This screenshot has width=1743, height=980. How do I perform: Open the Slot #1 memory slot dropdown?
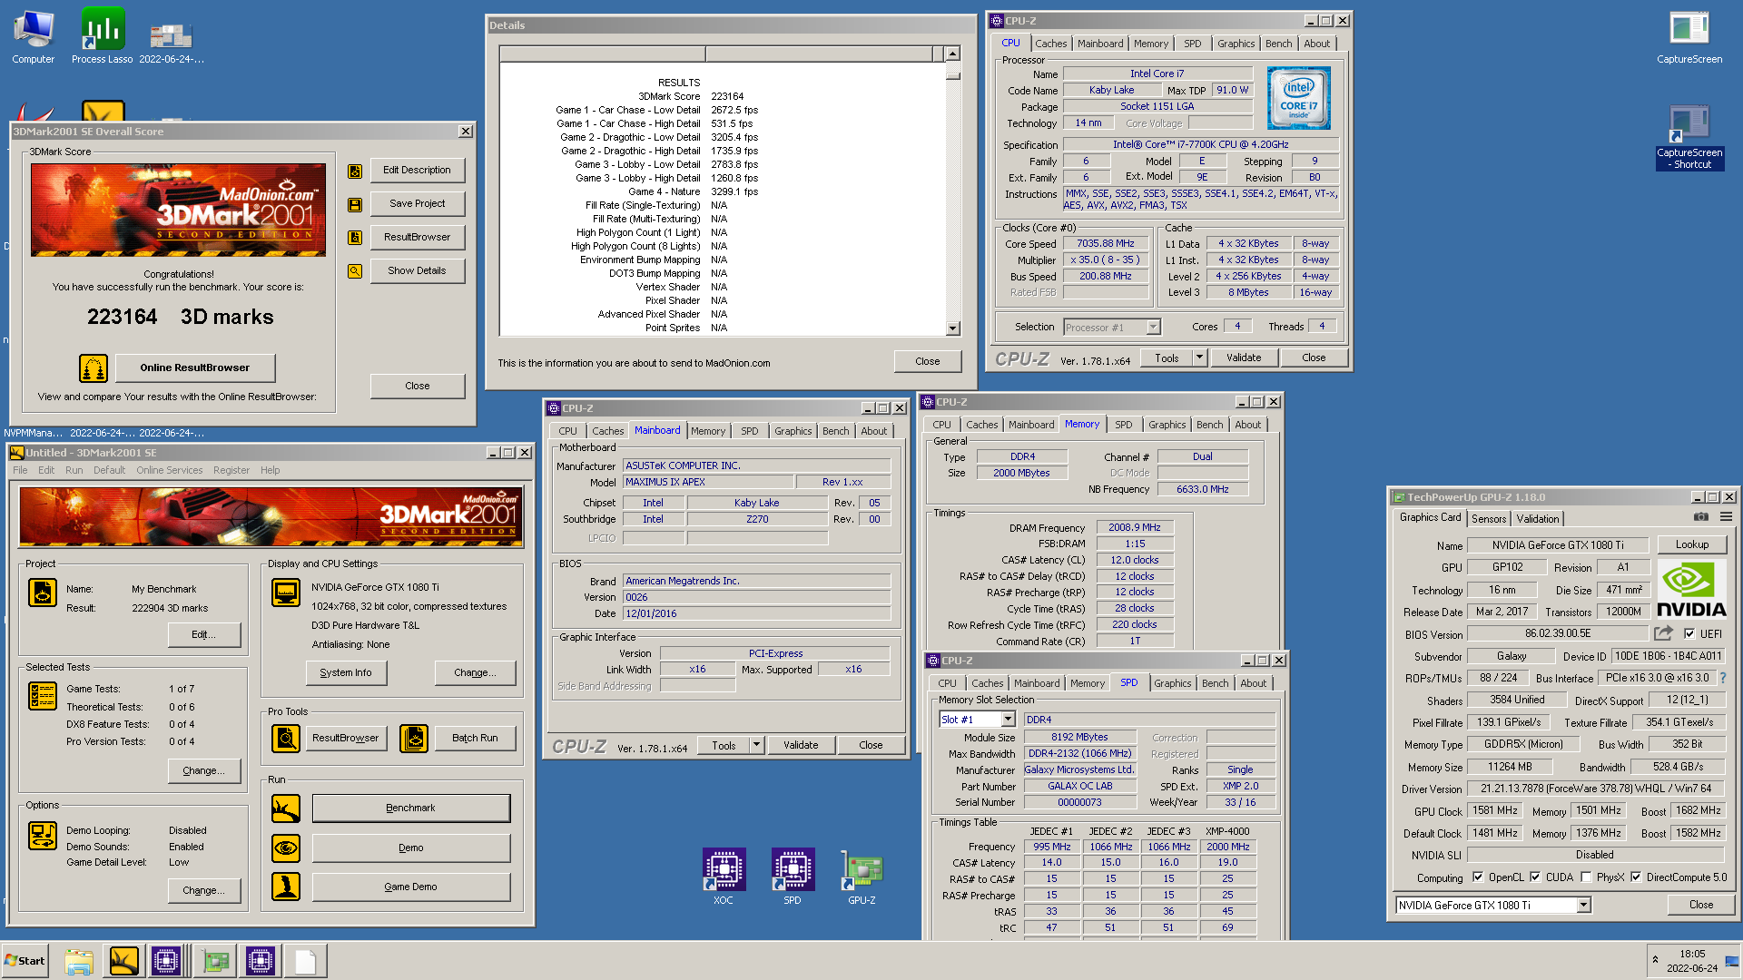pos(977,720)
